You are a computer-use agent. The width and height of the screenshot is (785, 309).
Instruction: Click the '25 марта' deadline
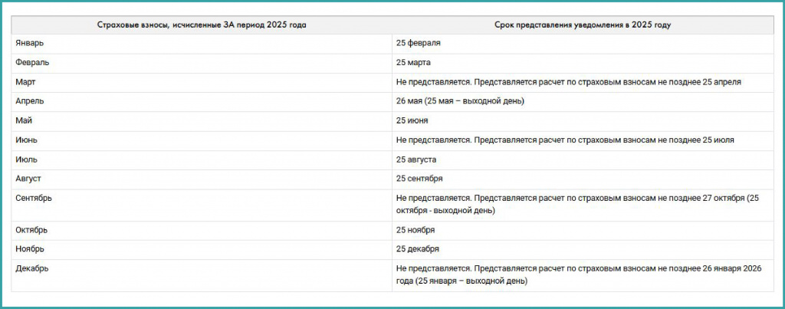(x=413, y=63)
